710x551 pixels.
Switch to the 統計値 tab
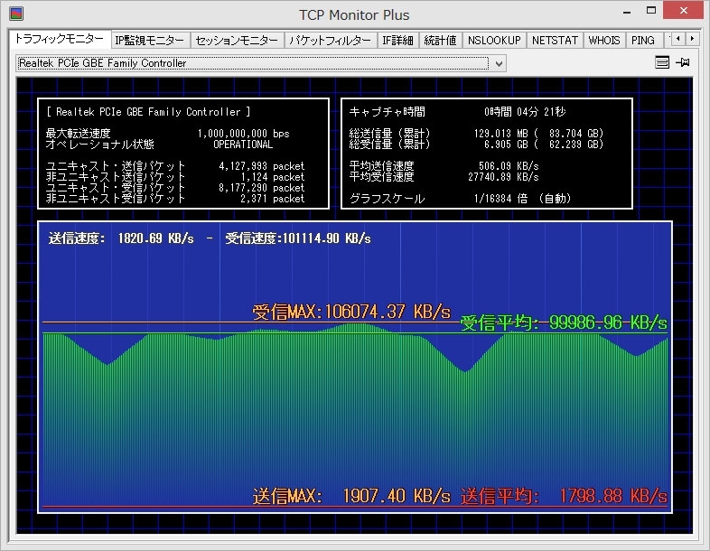pos(441,41)
